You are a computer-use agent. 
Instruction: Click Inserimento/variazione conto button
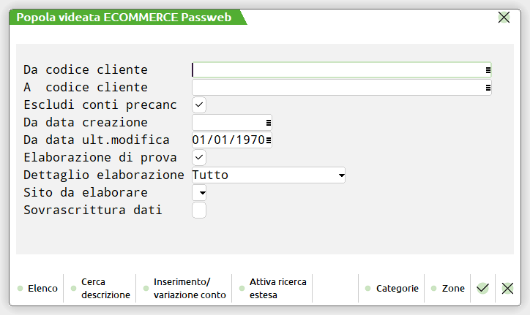189,289
